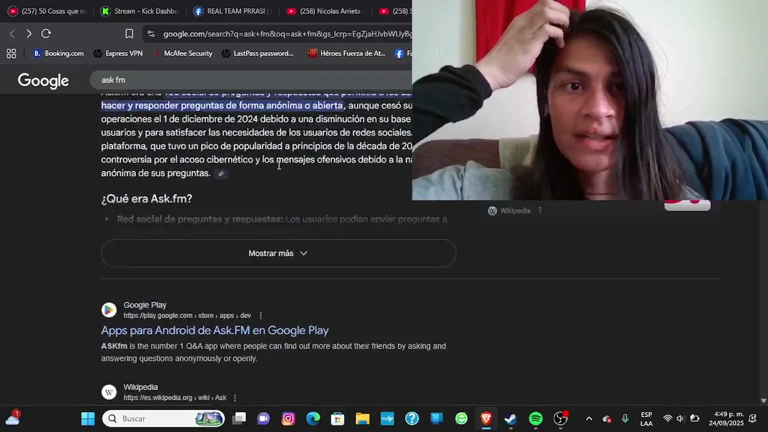Click the microphone tray icon
Screen dimensions: 768x432
(x=625, y=419)
